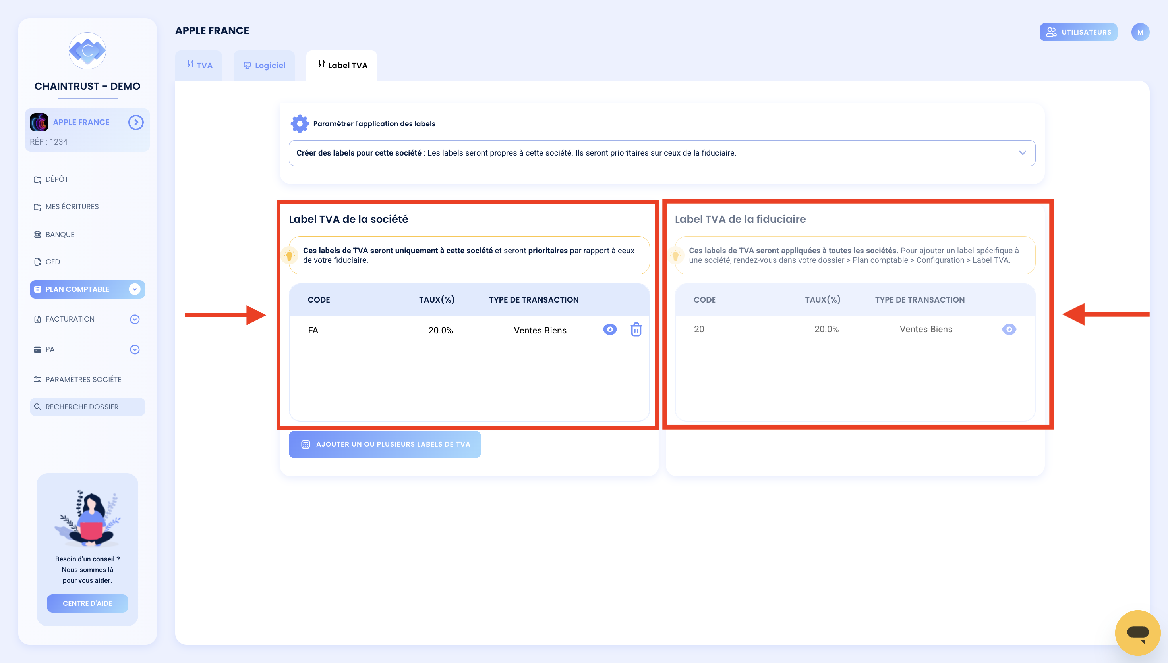The image size is (1168, 663).
Task: Click Ventes Biens in fiduciaire row 20
Action: 926,329
